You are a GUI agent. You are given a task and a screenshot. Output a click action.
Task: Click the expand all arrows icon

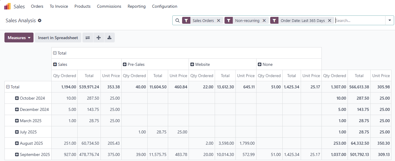99,38
